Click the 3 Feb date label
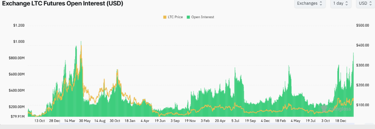375x129 pixels. 205,121
